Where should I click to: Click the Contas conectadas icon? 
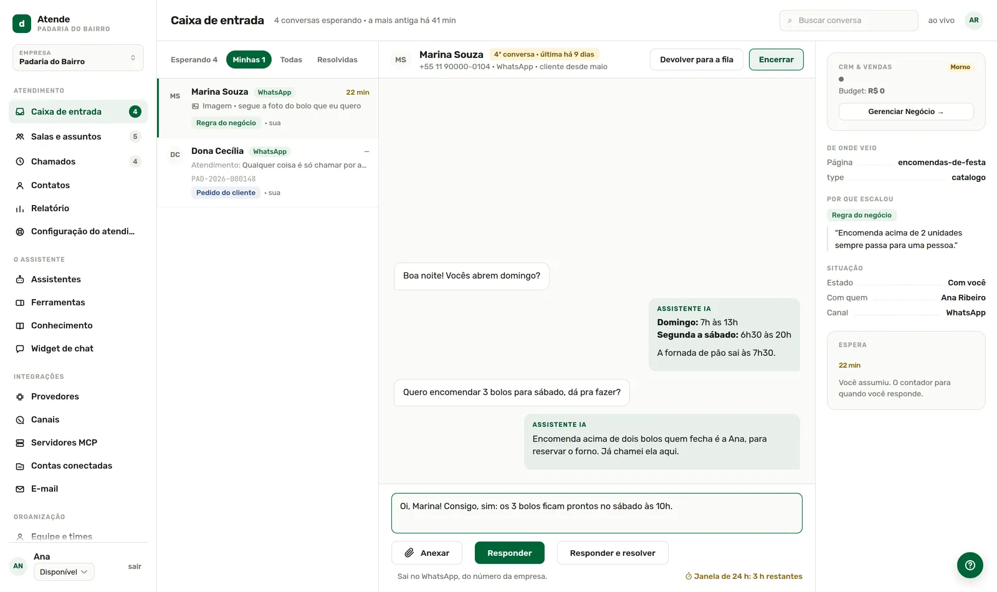20,465
